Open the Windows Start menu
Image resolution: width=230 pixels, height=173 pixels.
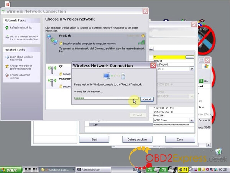(10, 170)
